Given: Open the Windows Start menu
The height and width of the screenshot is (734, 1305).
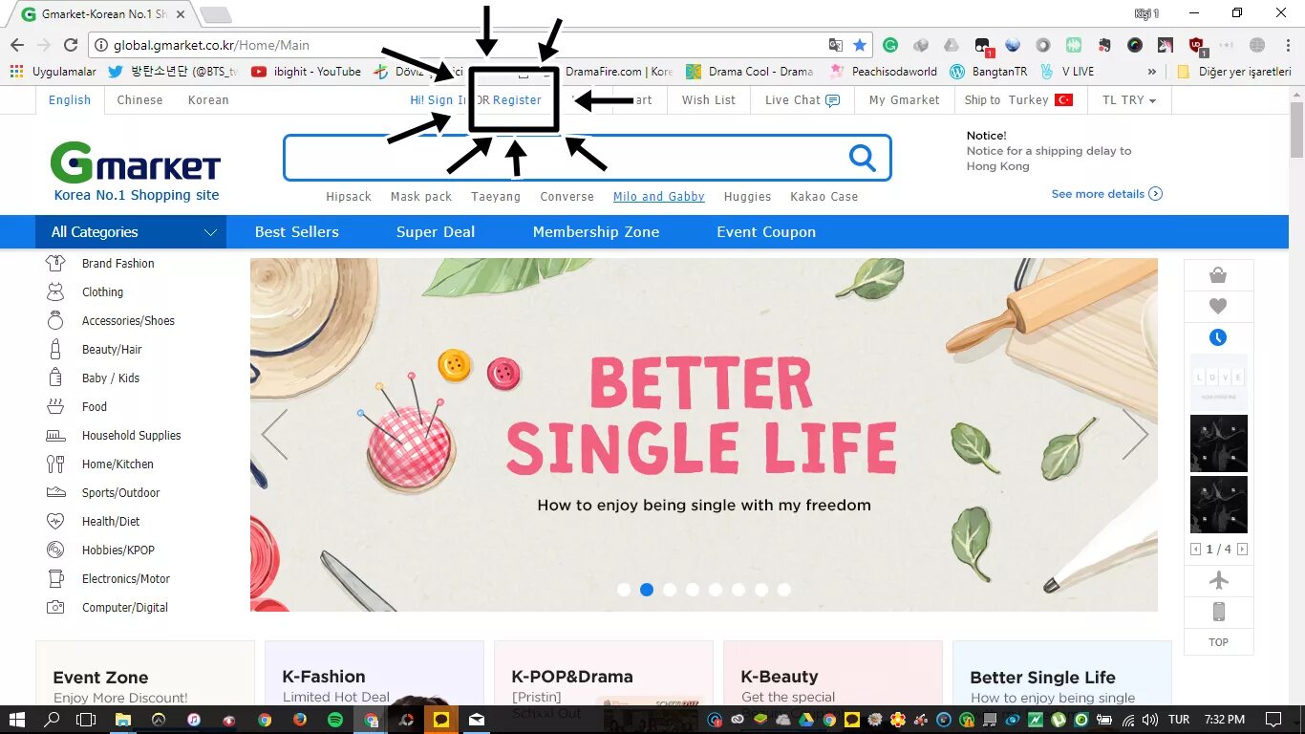Looking at the screenshot, I should (x=17, y=720).
